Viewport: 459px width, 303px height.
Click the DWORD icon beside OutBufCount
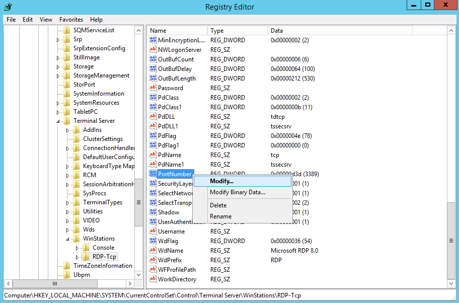pyautogui.click(x=154, y=59)
